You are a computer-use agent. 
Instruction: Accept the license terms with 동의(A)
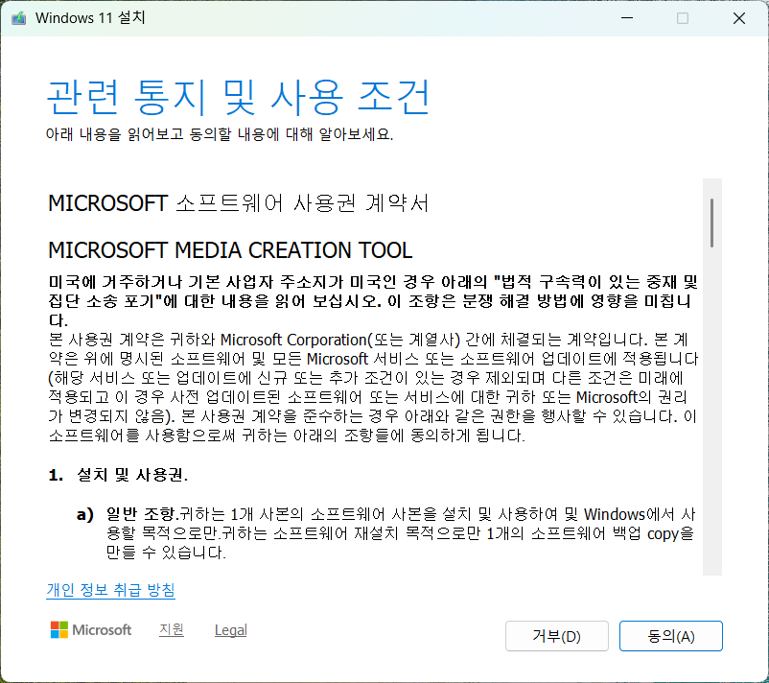[x=670, y=636]
